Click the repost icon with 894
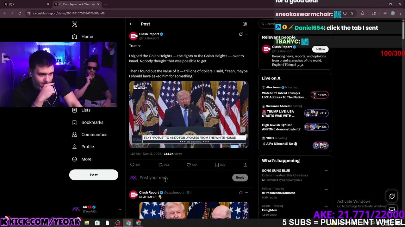 tap(160, 165)
